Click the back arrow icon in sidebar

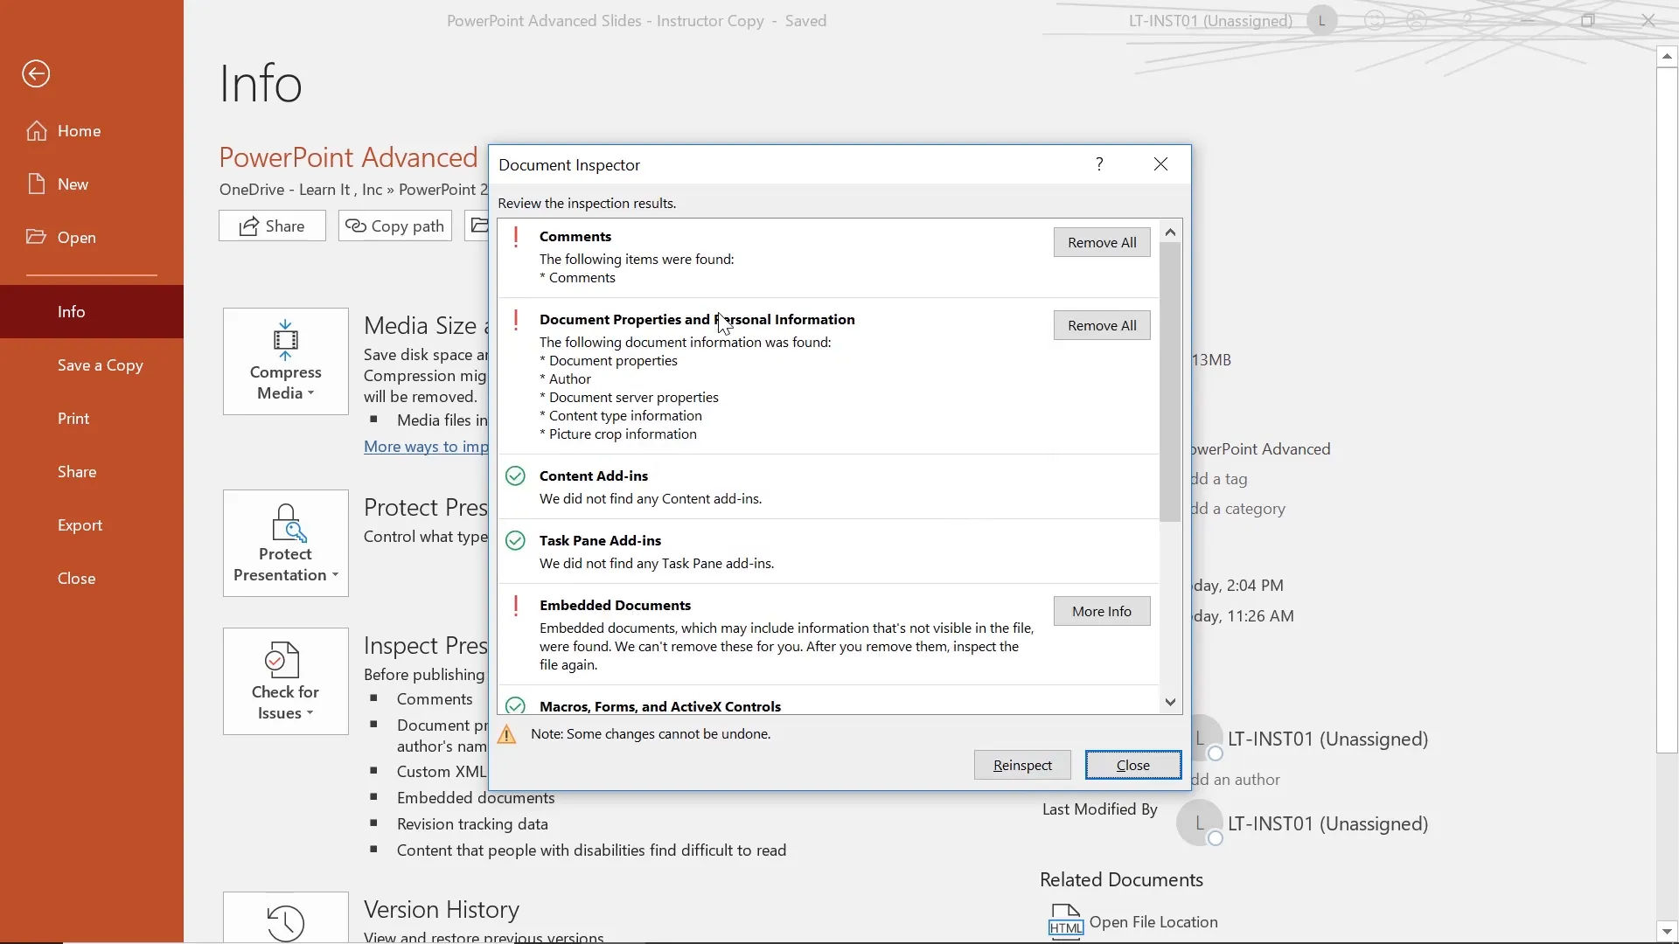36,73
